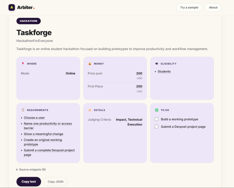The image size is (234, 188).
Task: Click the Arbiter brand name
Action: [25, 8]
